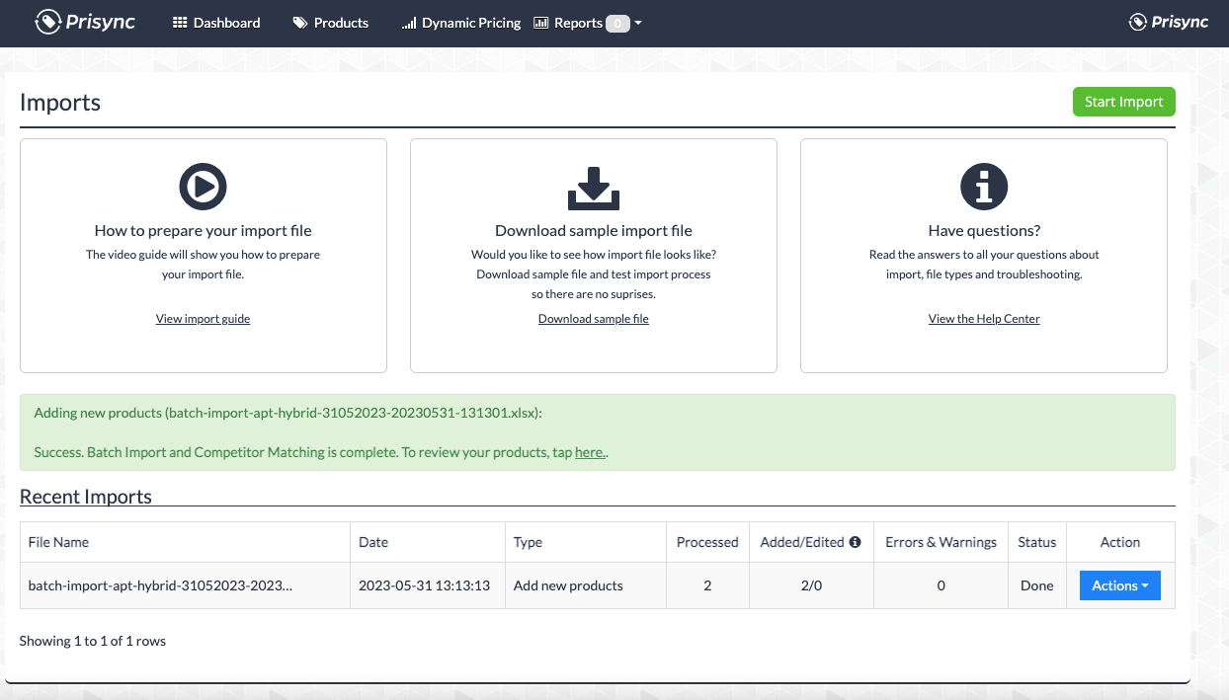Image resolution: width=1229 pixels, height=700 pixels.
Task: Open the View import guide link
Action: tap(203, 319)
